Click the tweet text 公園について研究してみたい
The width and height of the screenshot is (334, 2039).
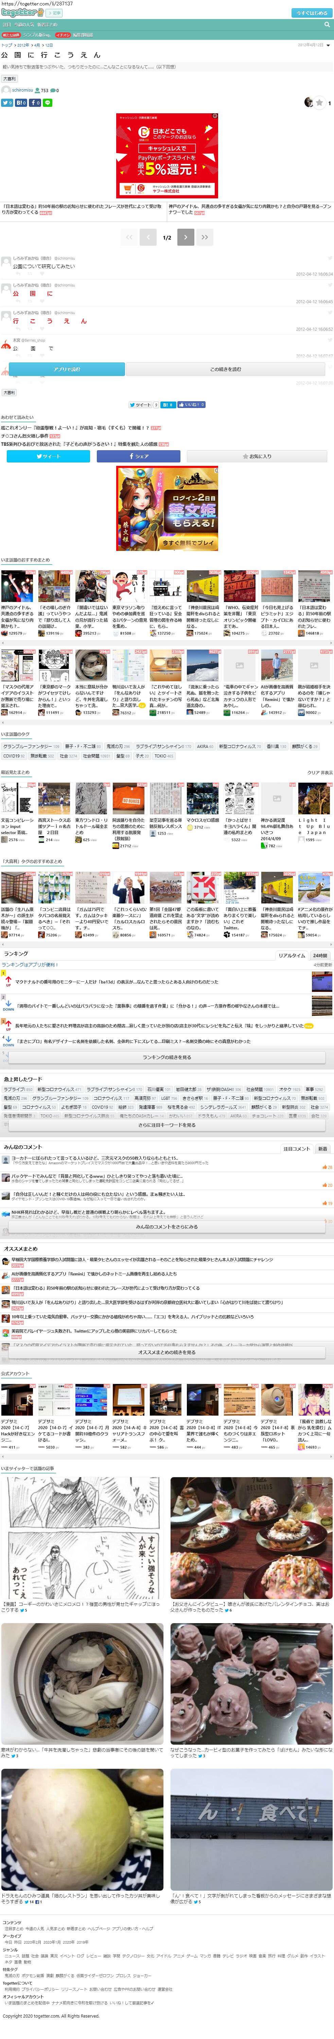coord(43,266)
